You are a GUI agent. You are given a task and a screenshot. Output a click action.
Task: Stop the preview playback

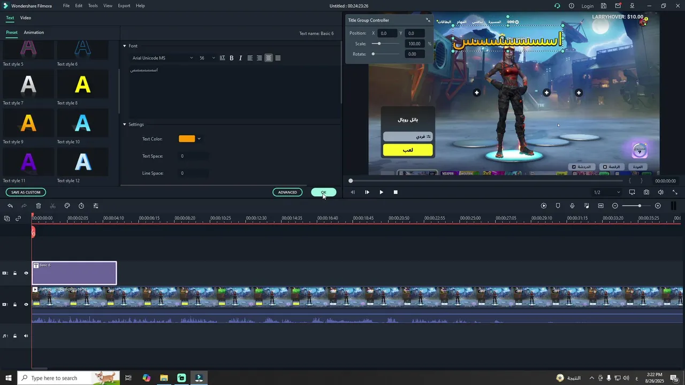click(395, 192)
